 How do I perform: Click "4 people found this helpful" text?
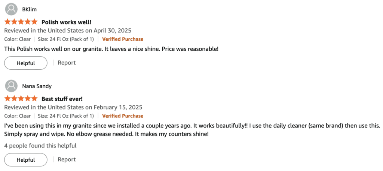click(40, 146)
